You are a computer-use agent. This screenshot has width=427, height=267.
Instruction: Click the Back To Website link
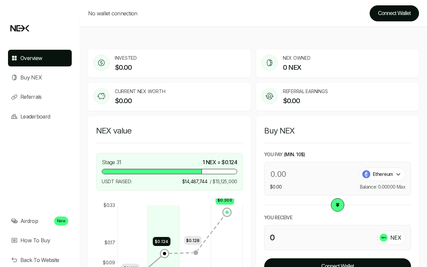[x=40, y=260]
